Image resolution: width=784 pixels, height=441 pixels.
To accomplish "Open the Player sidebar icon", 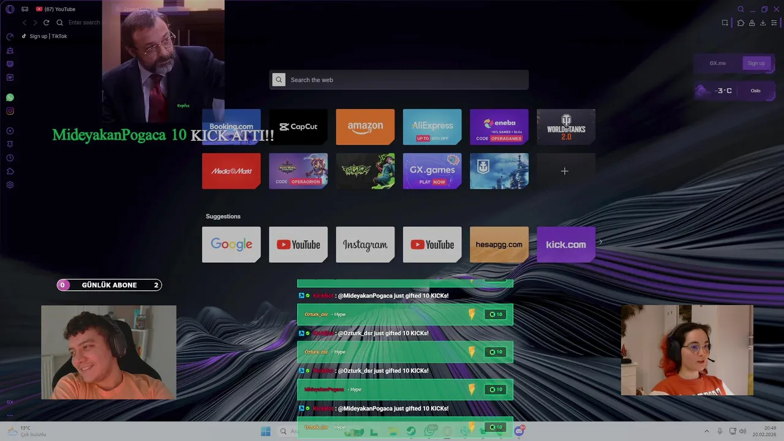I will coord(10,131).
